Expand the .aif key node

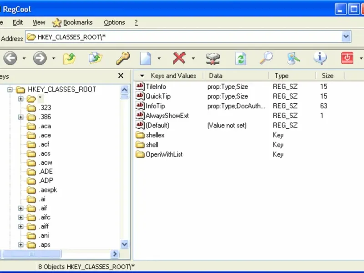(x=20, y=208)
